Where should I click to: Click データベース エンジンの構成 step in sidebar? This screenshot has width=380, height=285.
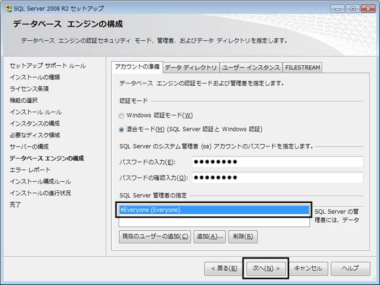point(46,159)
